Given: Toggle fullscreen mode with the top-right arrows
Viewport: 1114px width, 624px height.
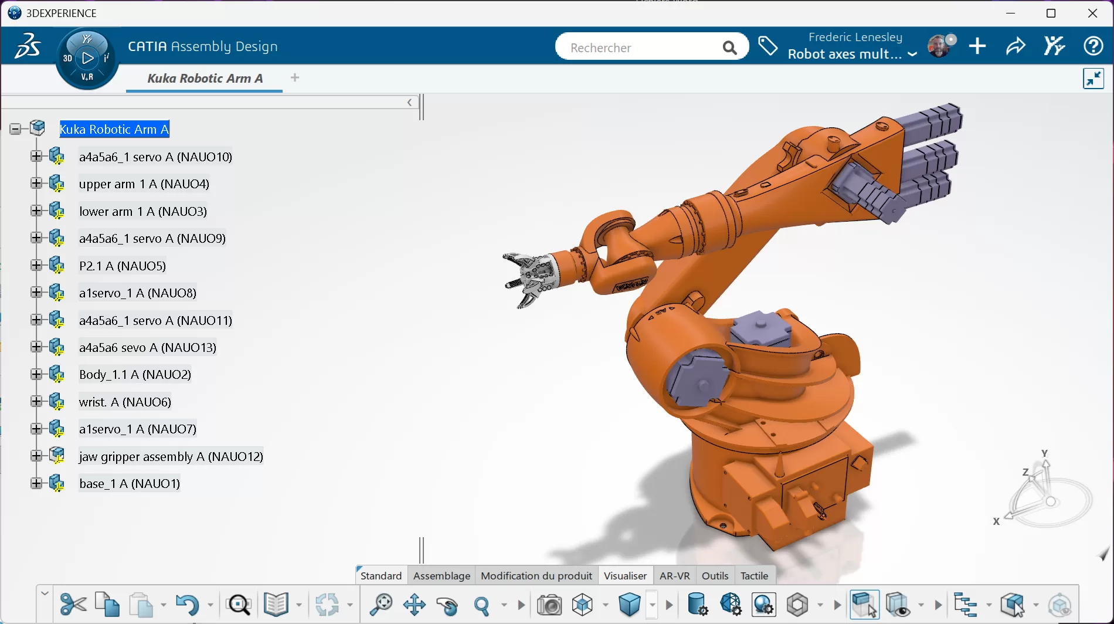Looking at the screenshot, I should (1093, 78).
